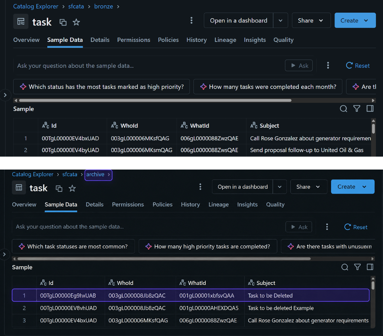Star the archive task table as favorite

pos(72,188)
